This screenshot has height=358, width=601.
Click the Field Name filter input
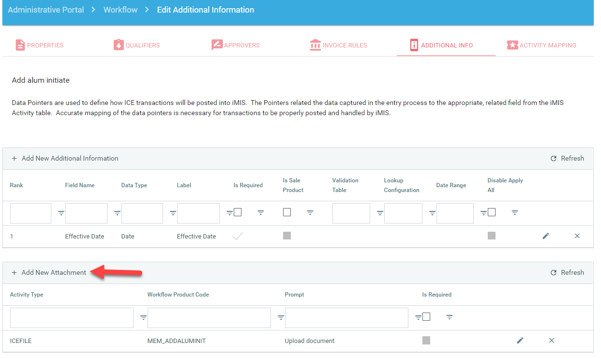click(x=86, y=213)
